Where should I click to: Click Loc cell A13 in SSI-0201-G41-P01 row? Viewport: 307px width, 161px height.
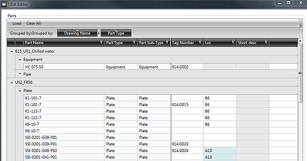click(x=219, y=157)
